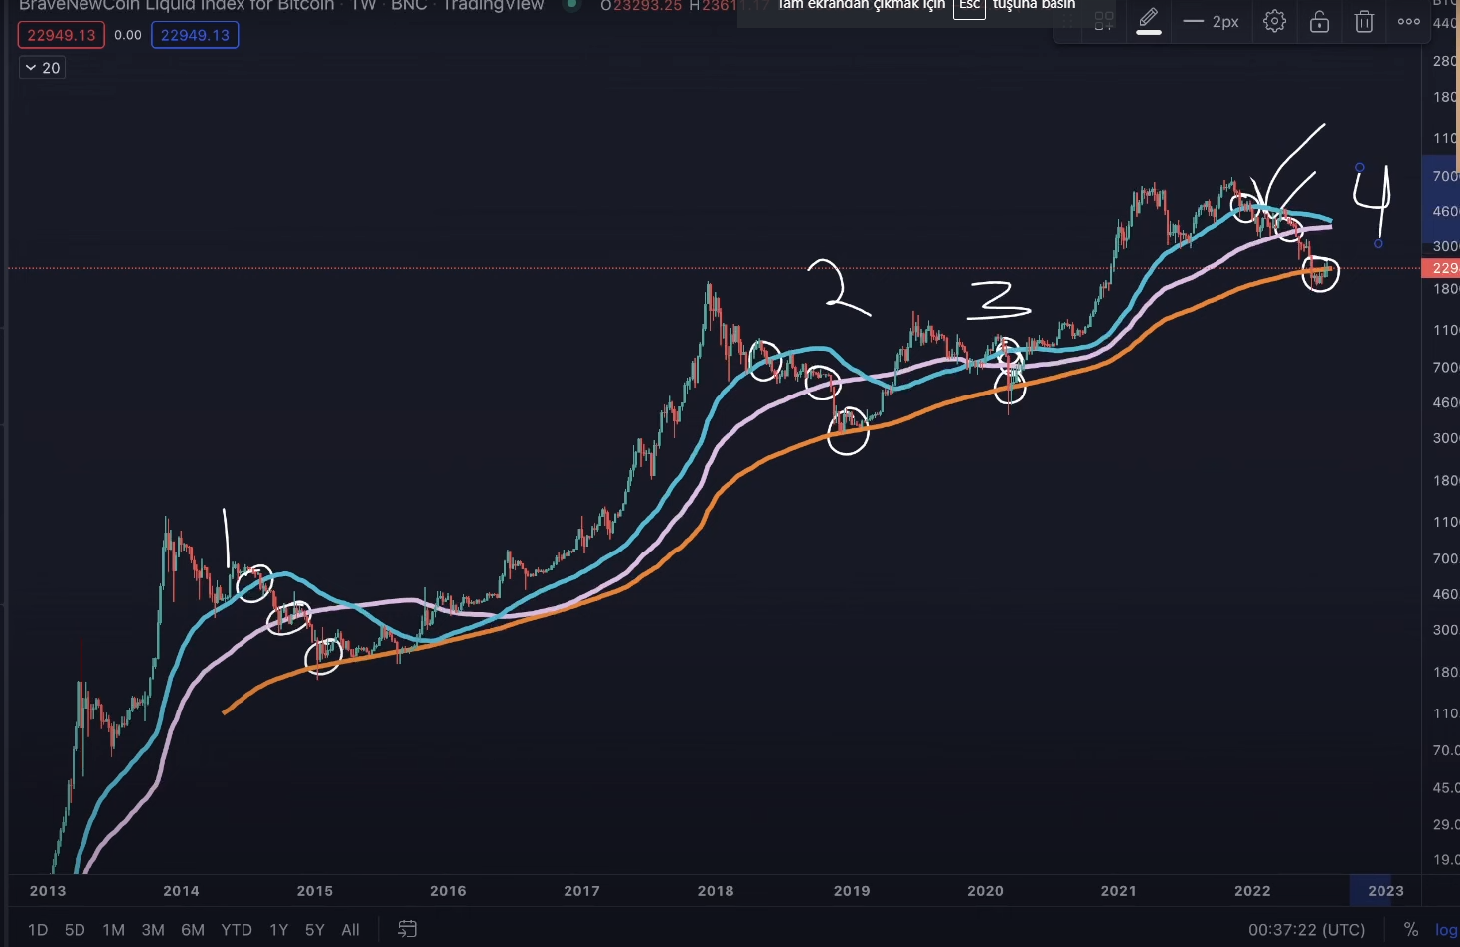This screenshot has width=1460, height=947.
Task: Set chart range to 1M
Action: (x=114, y=930)
